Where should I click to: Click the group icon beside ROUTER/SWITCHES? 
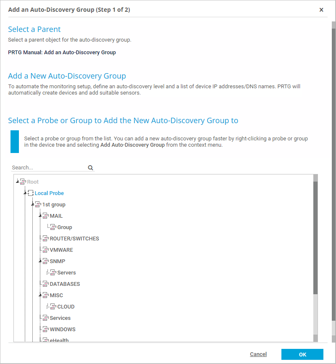pos(46,239)
